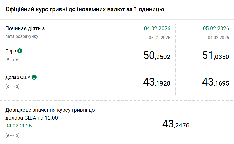Click the дата розрахунку caption
Viewport: 234px width, 144px height.
pos(22,36)
